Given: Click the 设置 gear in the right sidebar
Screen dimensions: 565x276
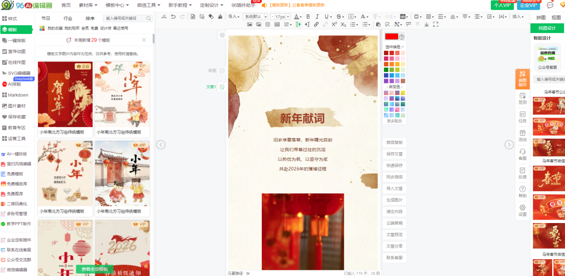Looking at the screenshot, I should coord(523,210).
